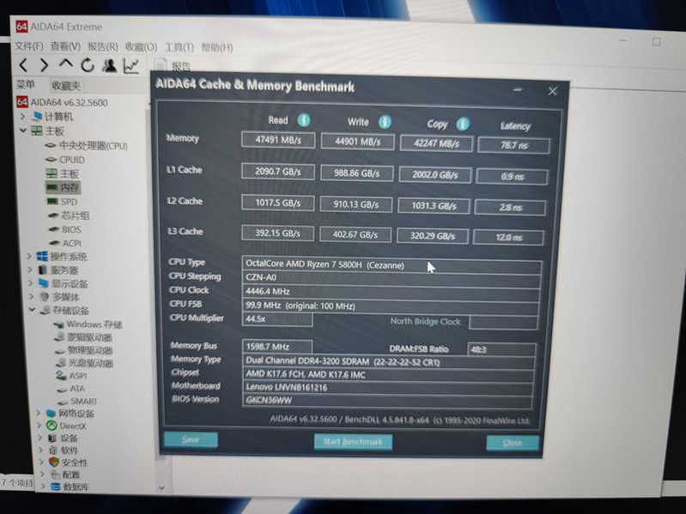Expand the 操作系统 tree node
This screenshot has height=514, width=686.
[29, 257]
